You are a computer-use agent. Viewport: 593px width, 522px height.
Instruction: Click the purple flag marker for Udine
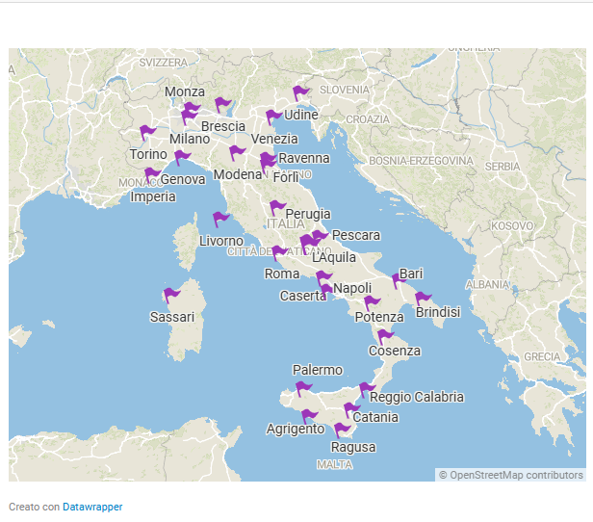click(300, 92)
